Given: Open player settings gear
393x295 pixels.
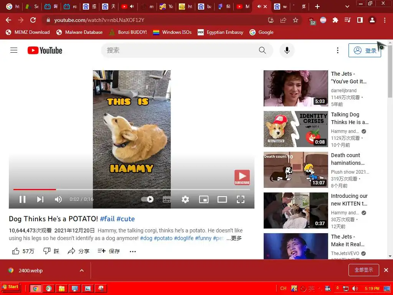Looking at the screenshot, I should [185, 199].
